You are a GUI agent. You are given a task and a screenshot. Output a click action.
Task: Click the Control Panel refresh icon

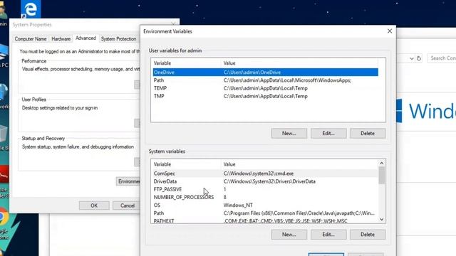coord(419,58)
